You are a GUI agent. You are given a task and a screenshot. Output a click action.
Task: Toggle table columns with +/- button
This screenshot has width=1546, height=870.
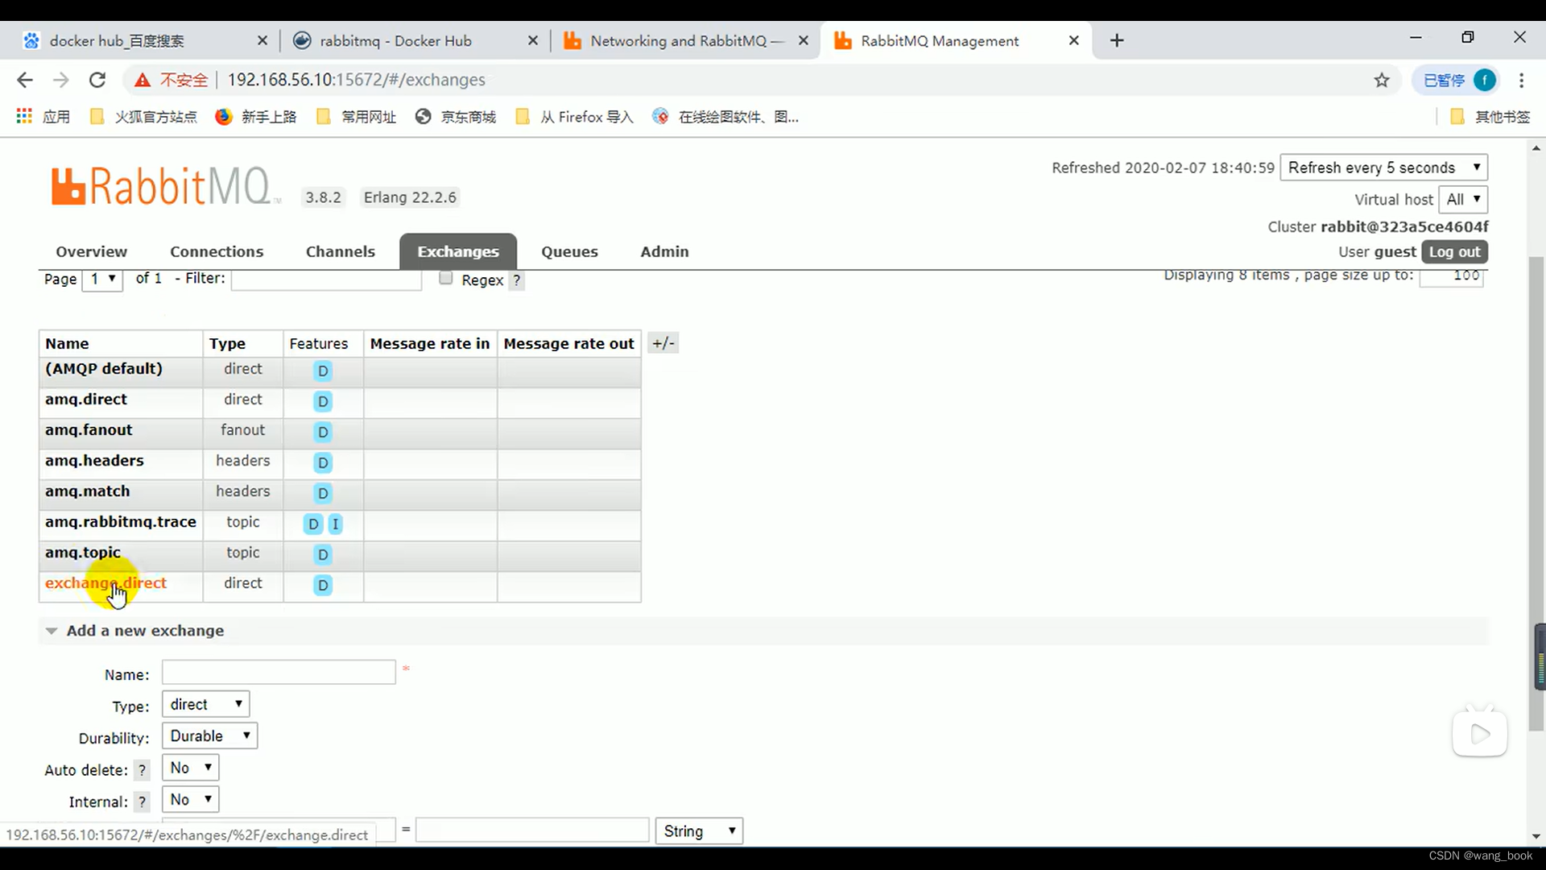pos(663,343)
